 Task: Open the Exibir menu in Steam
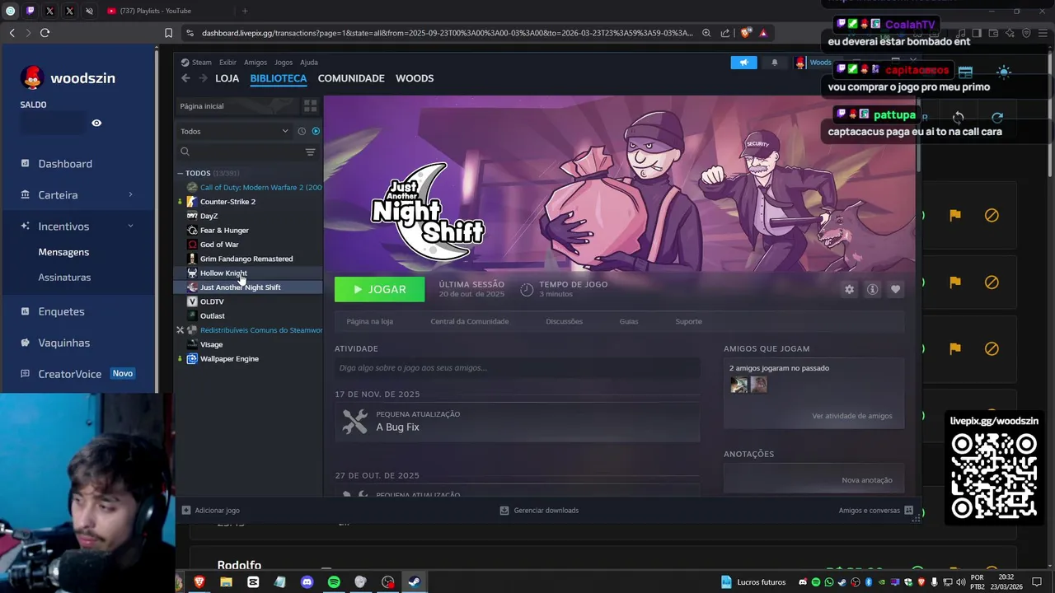pyautogui.click(x=227, y=63)
